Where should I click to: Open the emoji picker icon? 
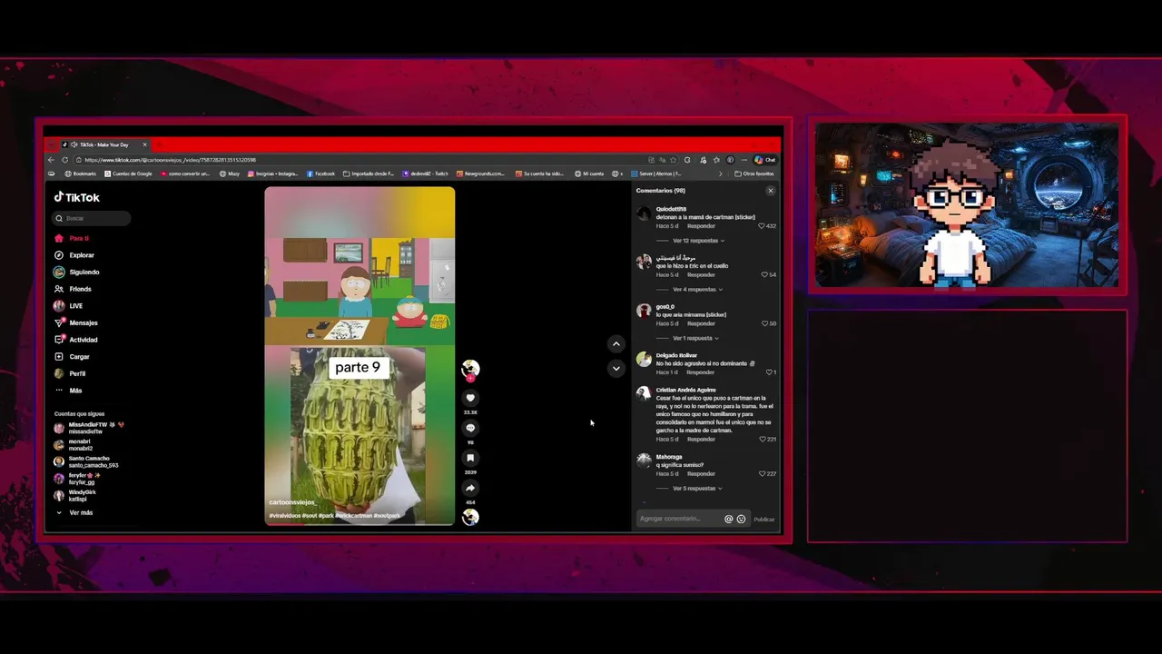click(741, 519)
